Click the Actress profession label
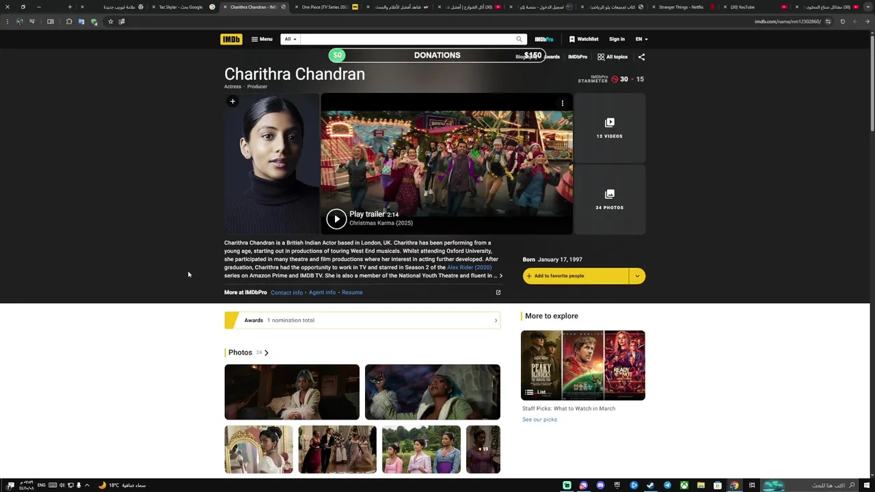 tap(232, 87)
